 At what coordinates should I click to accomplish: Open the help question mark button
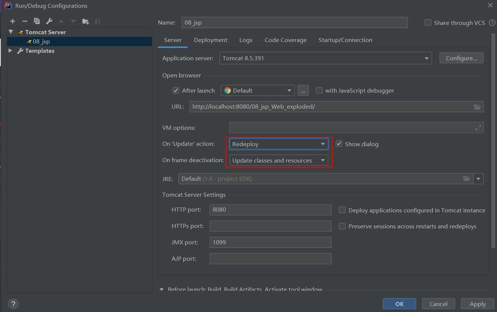[x=13, y=303]
